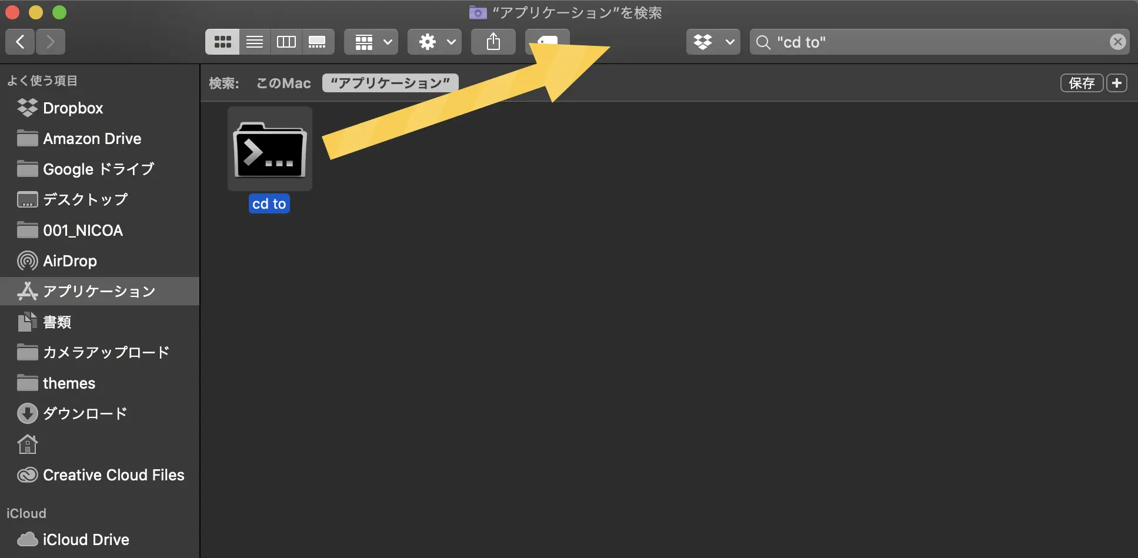Viewport: 1138px width, 558px height.
Task: Go back with the left chevron button
Action: click(x=20, y=42)
